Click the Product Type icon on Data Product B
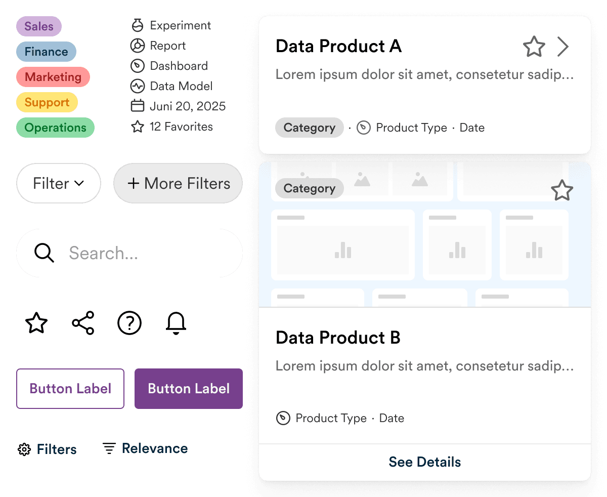607x497 pixels. tap(284, 418)
